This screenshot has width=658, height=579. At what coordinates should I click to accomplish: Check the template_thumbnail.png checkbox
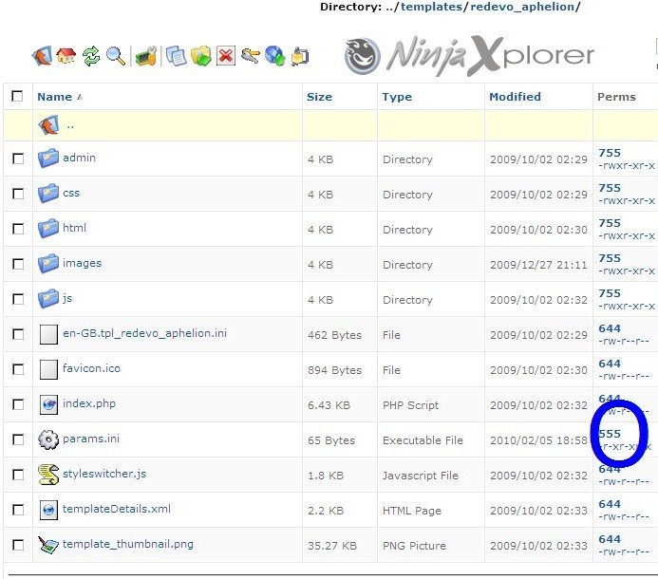[18, 545]
